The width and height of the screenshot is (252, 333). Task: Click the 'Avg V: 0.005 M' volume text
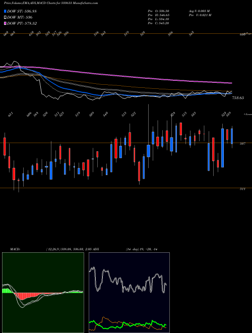tap(199, 11)
